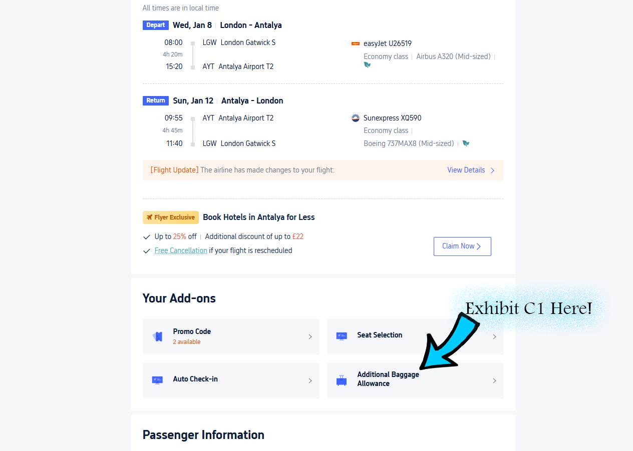Click the green leaf icon beside Boeing 737MAX8
The height and width of the screenshot is (451, 633).
pos(466,143)
